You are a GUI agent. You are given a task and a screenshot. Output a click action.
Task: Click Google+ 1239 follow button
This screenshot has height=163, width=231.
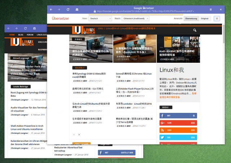pos(178,123)
